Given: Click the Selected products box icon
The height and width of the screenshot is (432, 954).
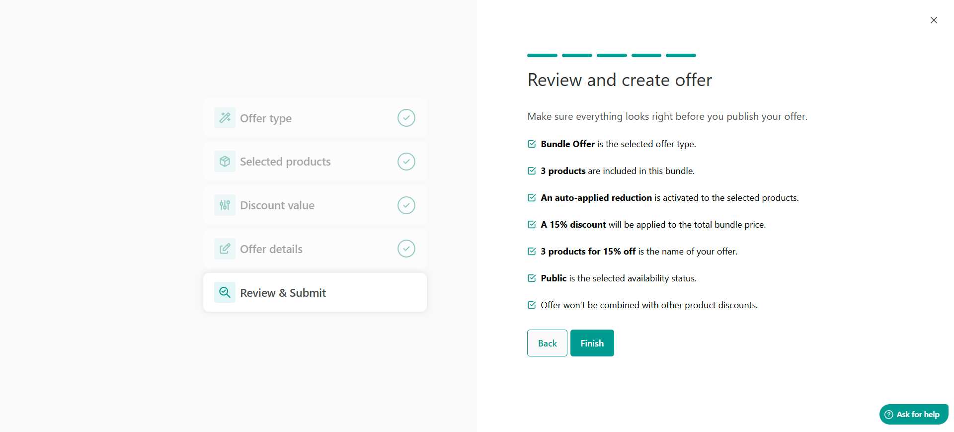Looking at the screenshot, I should coord(225,162).
